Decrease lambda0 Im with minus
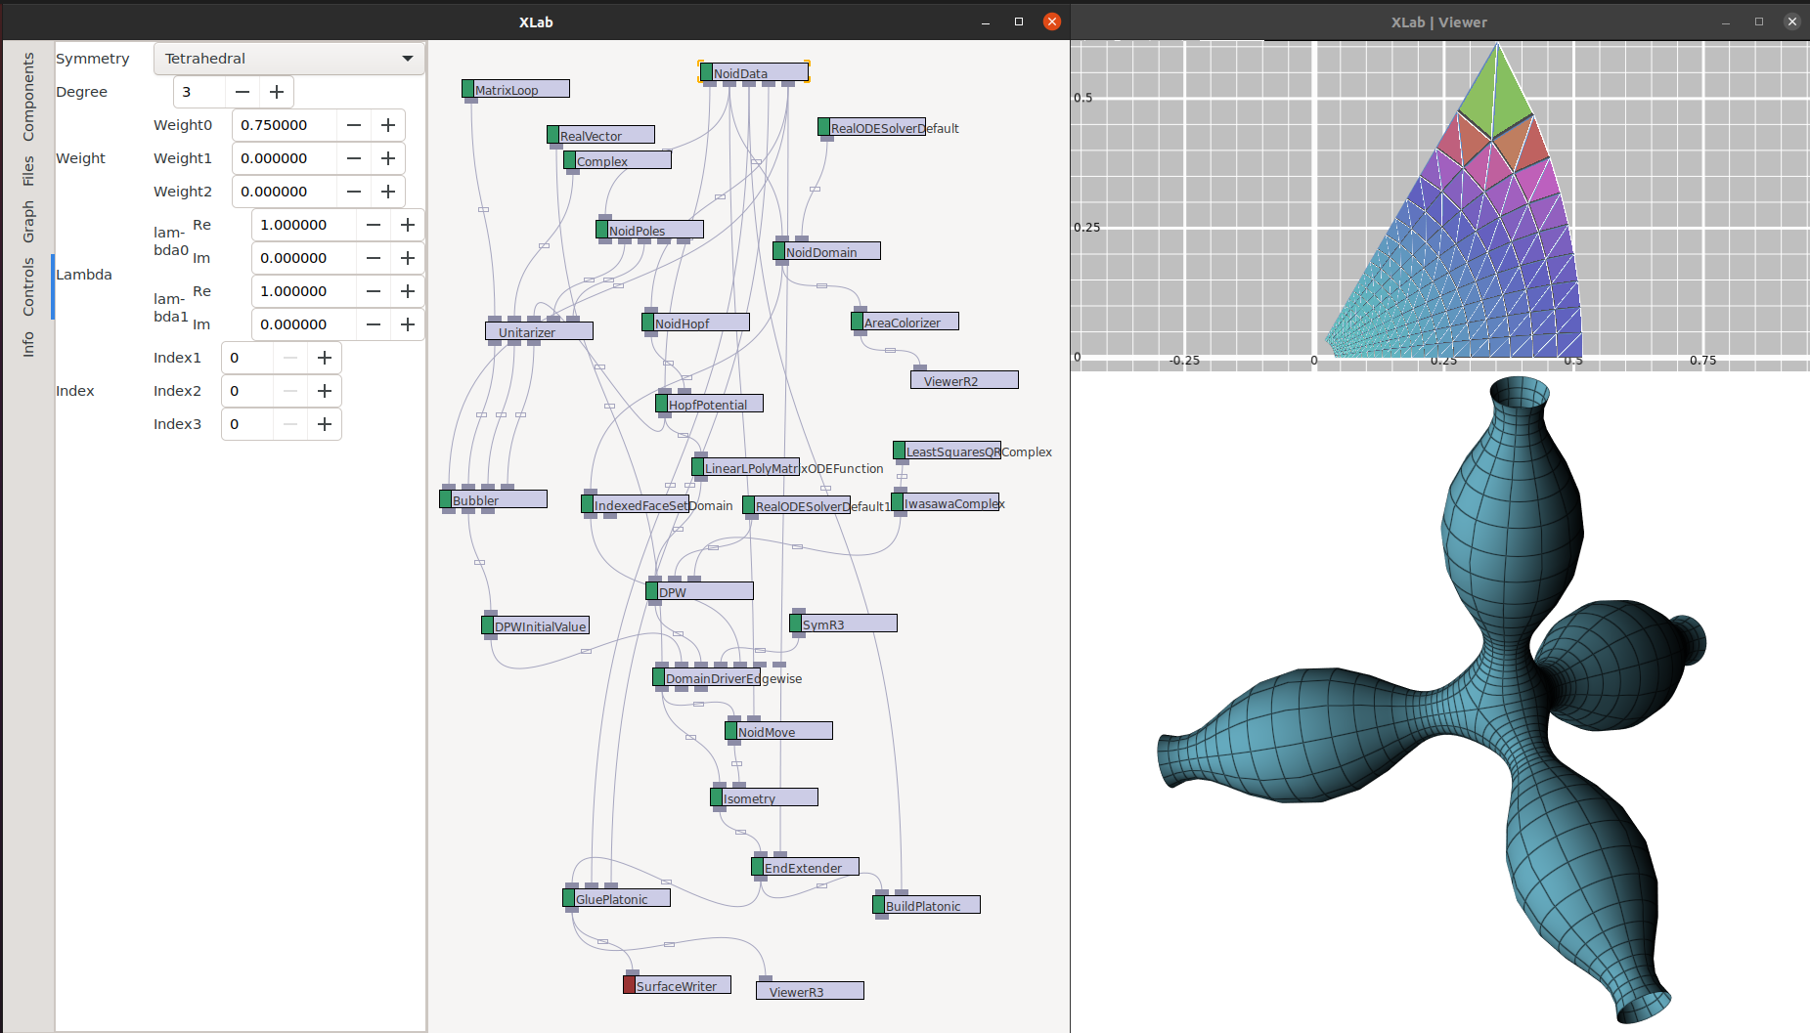Image resolution: width=1810 pixels, height=1033 pixels. tap(374, 258)
